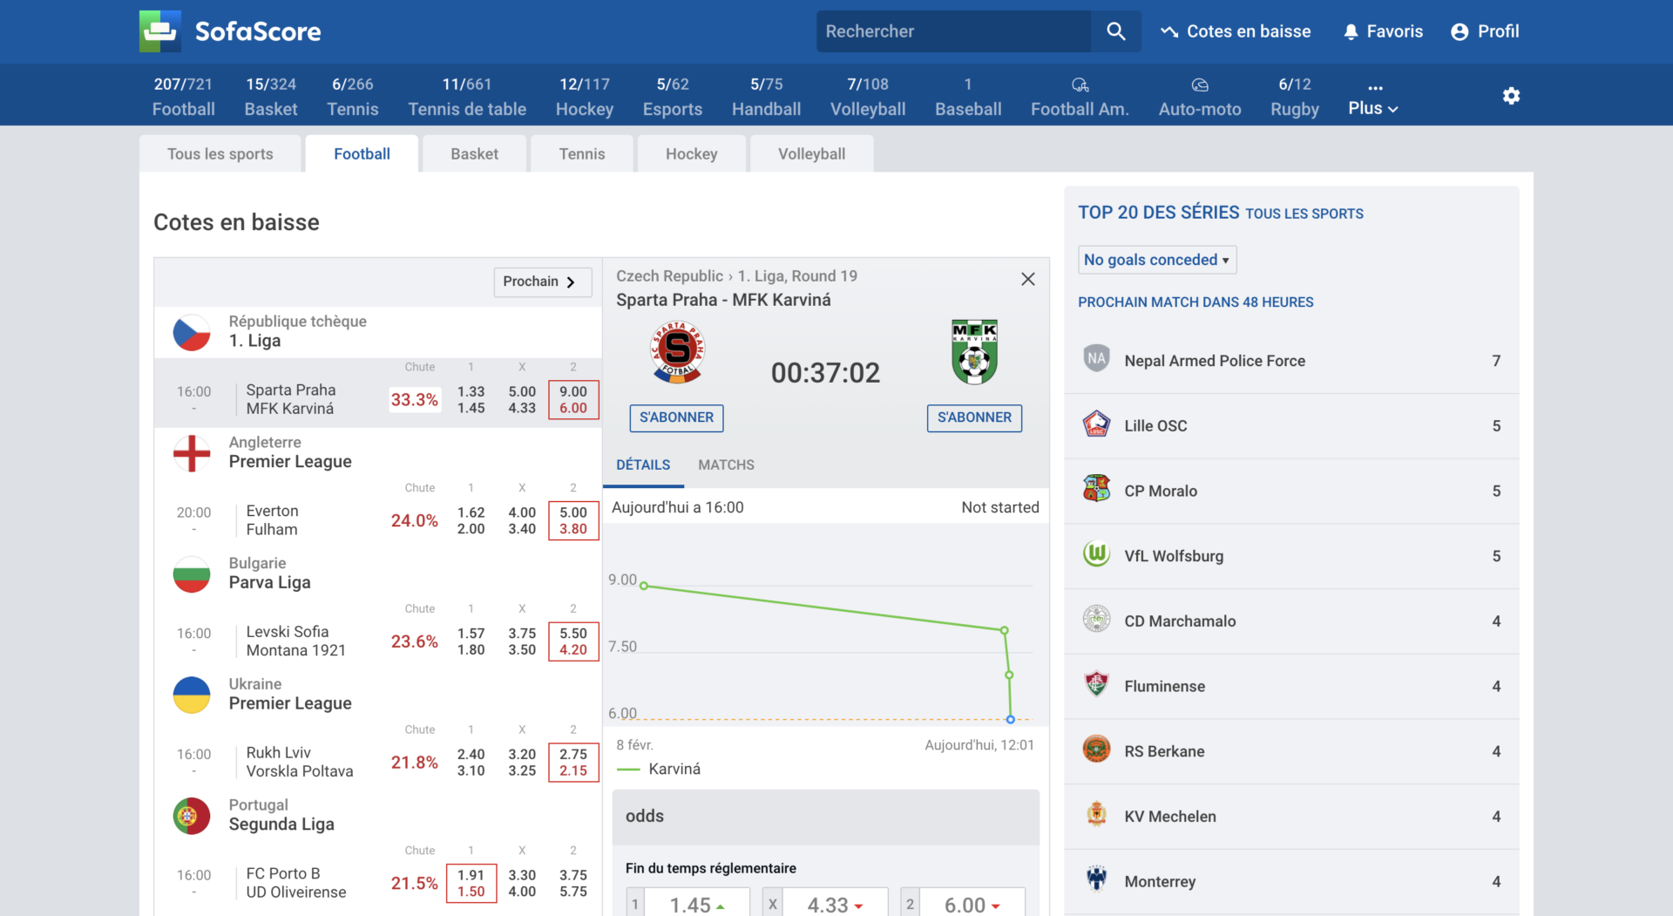1673x916 pixels.
Task: Click TOUS LES SPORTS link
Action: (1304, 214)
